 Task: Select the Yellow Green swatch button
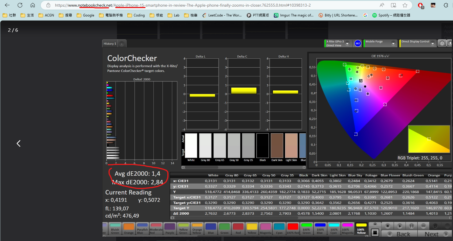(x=183, y=229)
